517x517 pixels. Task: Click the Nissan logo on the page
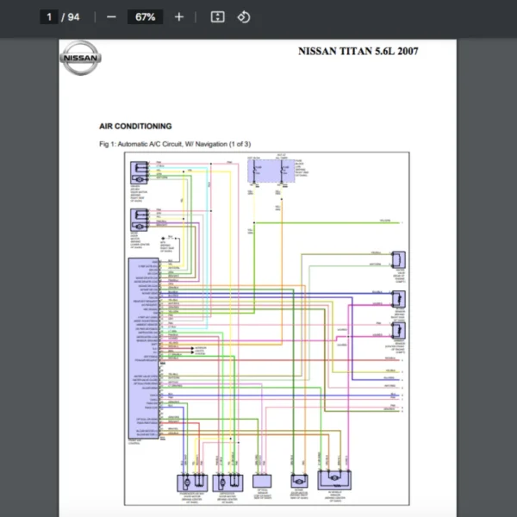tap(81, 59)
